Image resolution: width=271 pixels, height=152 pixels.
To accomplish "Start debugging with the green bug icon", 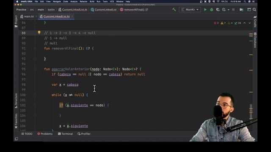I will coord(212,10).
